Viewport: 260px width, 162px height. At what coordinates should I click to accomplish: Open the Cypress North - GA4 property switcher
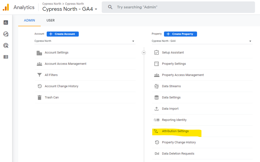click(70, 9)
